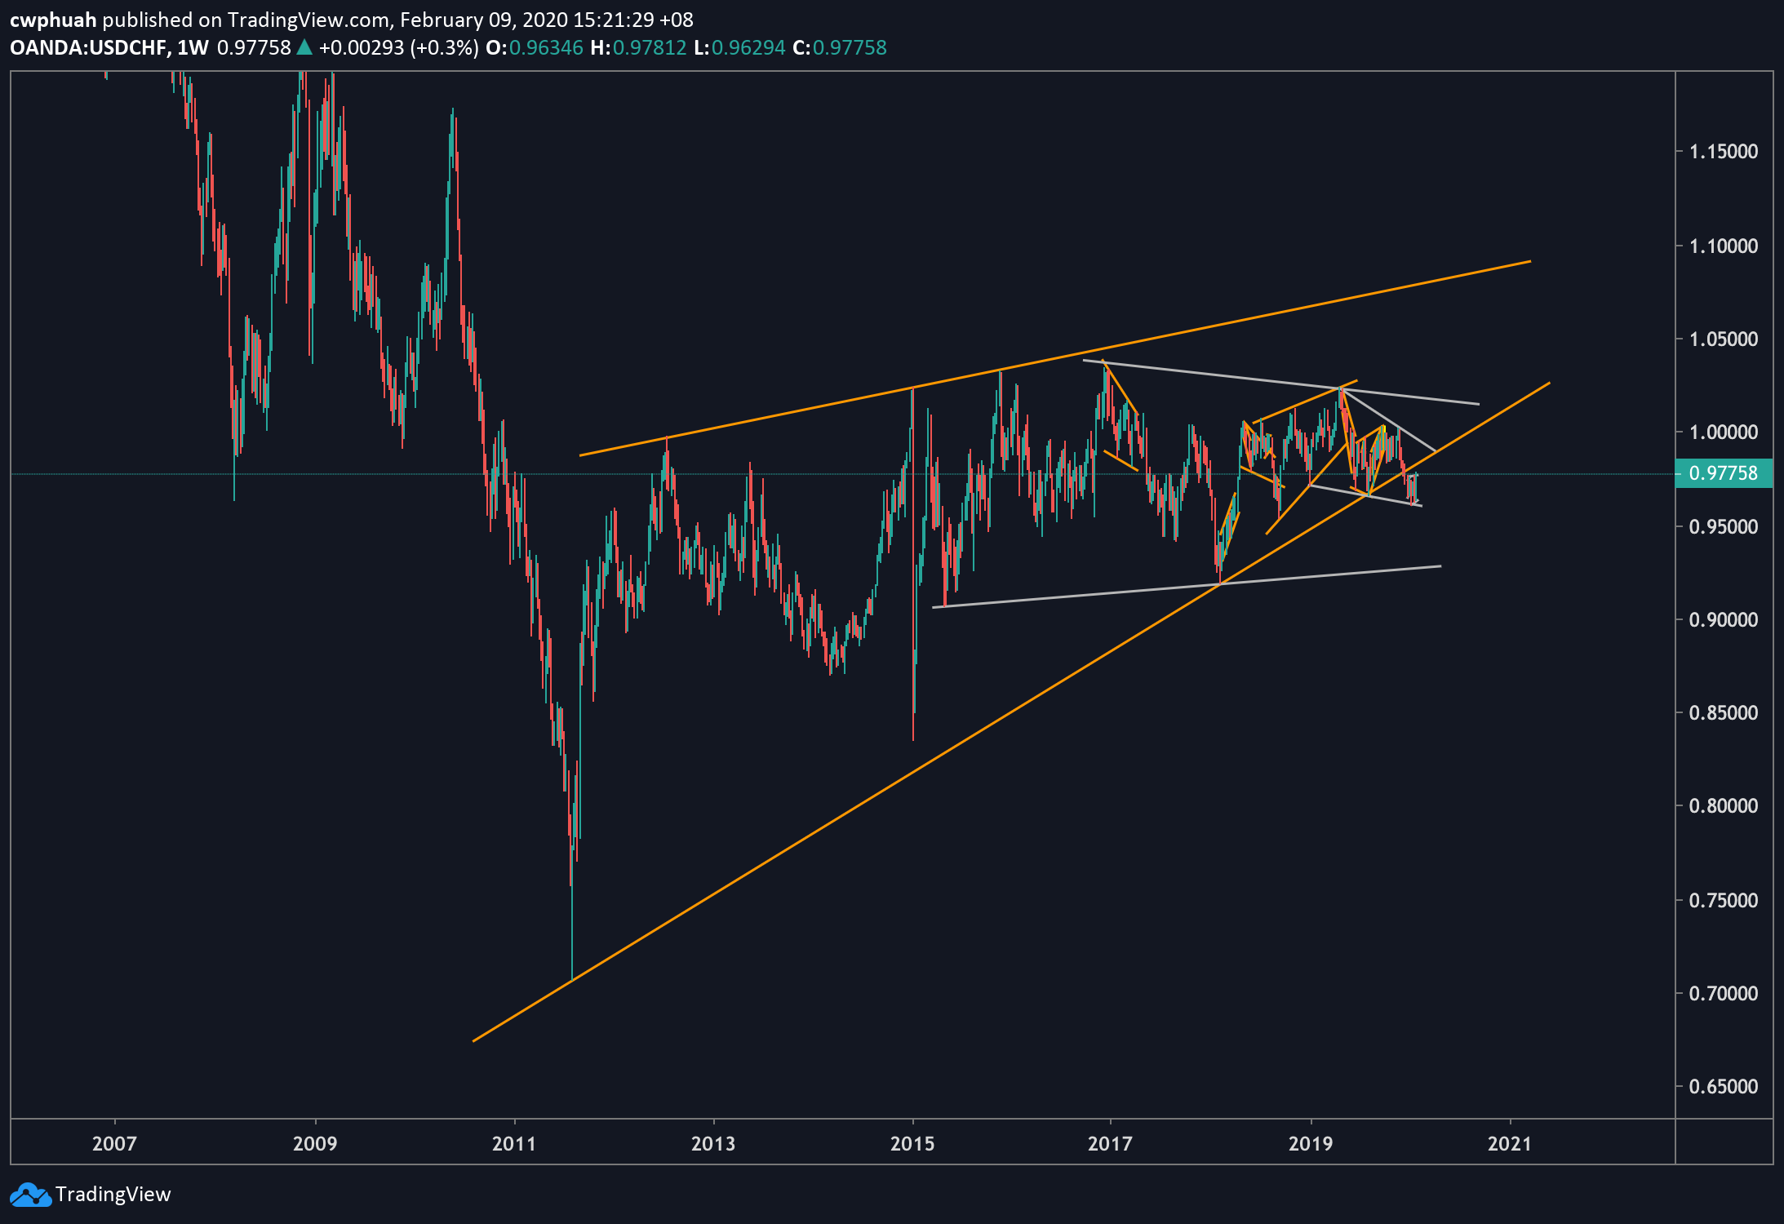Click the TradingView cloud logo icon
The height and width of the screenshot is (1224, 1784).
29,1195
